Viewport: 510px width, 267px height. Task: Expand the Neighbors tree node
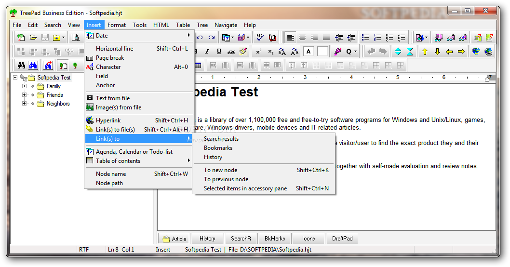coord(24,104)
